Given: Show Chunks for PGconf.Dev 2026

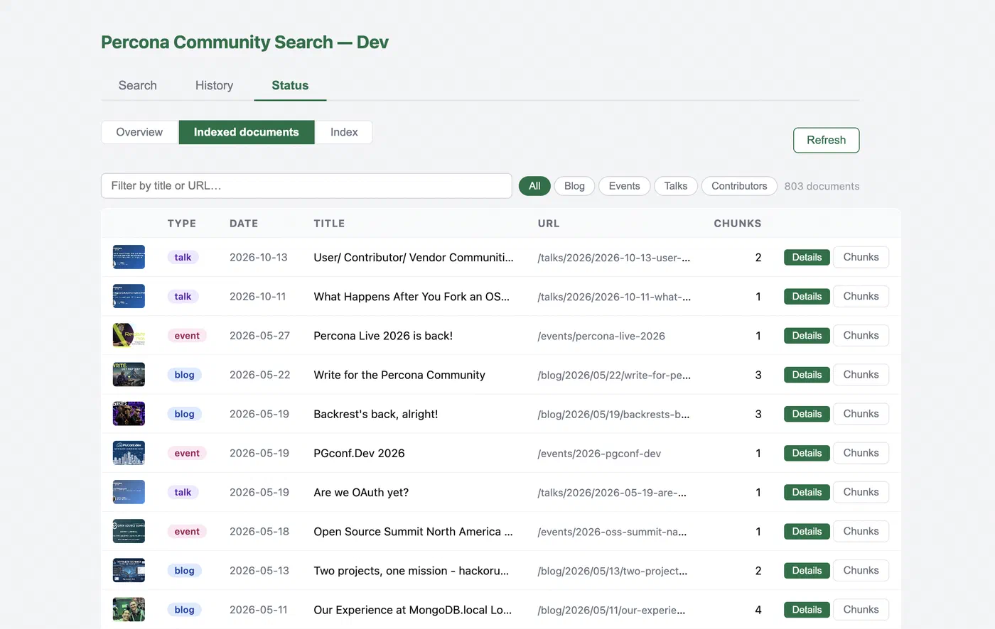Looking at the screenshot, I should click(x=861, y=453).
